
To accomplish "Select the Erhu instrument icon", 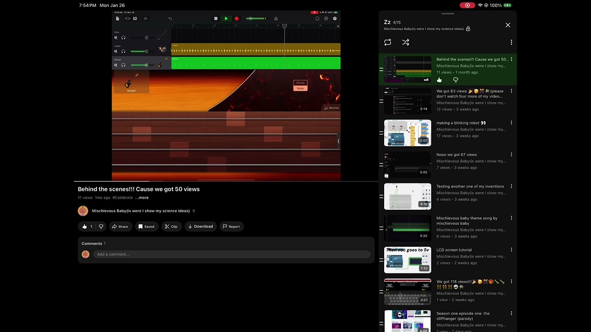I will (162, 36).
